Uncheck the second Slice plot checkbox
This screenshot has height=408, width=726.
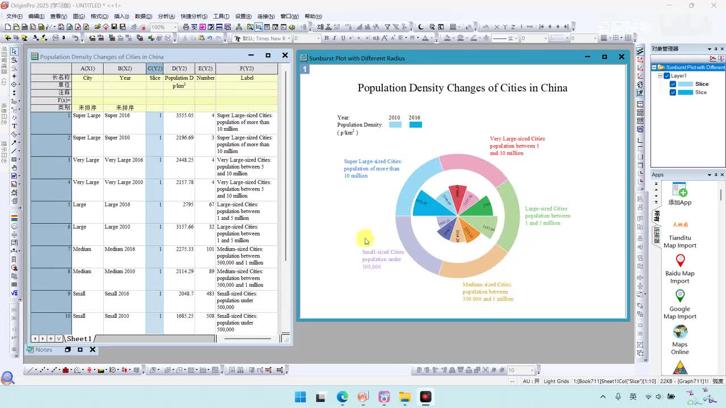point(673,92)
